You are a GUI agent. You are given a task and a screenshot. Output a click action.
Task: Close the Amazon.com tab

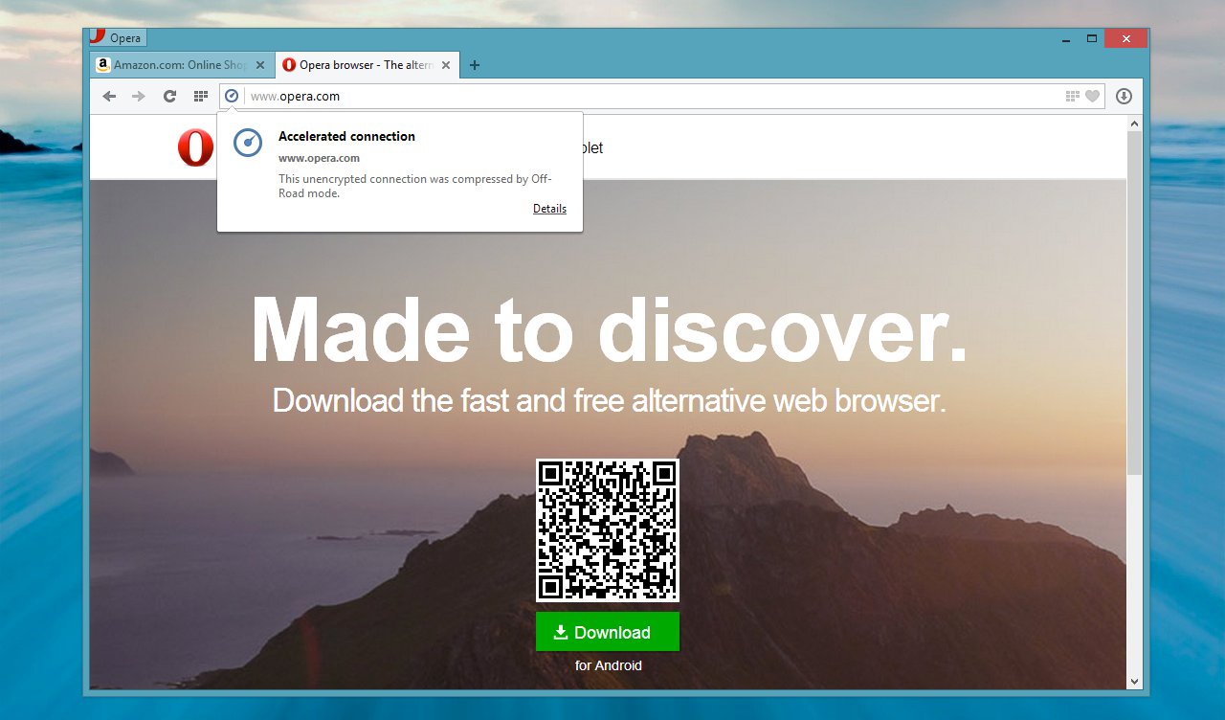(260, 65)
